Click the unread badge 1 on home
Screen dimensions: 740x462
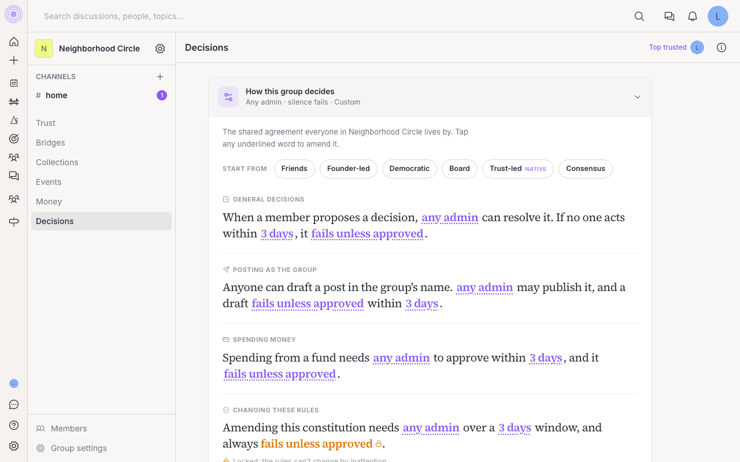162,95
